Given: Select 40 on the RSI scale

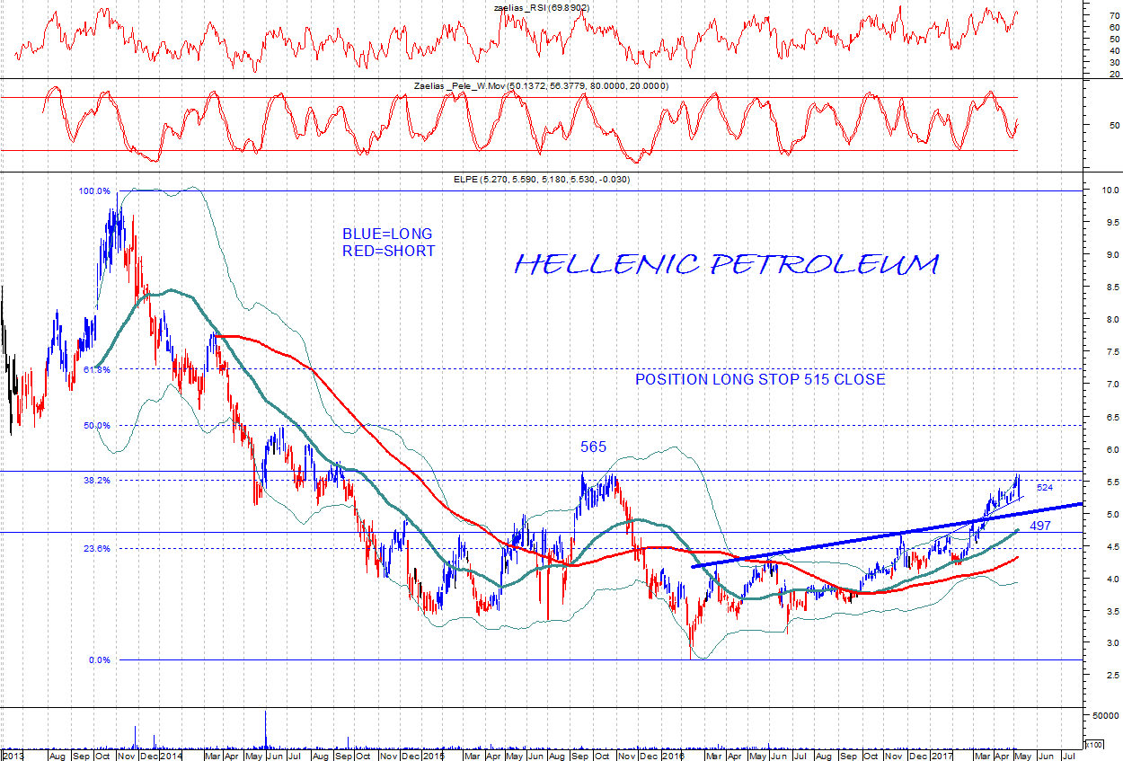Looking at the screenshot, I should [x=1114, y=50].
